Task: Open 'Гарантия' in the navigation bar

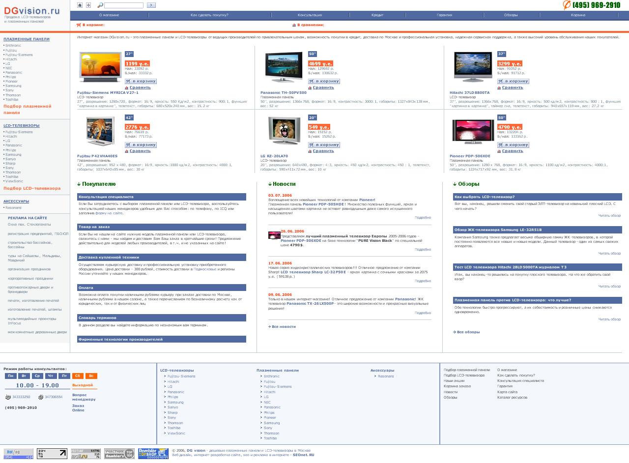Action: [444, 15]
